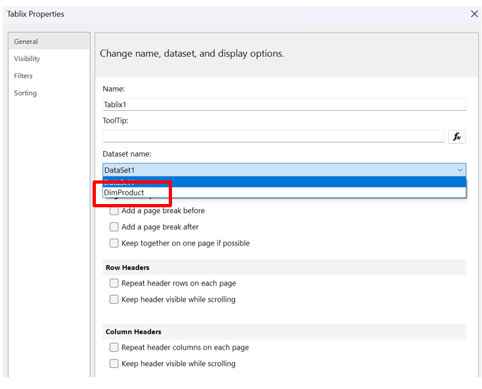Check Keep together on one page if possible
The width and height of the screenshot is (482, 389).
tap(114, 243)
